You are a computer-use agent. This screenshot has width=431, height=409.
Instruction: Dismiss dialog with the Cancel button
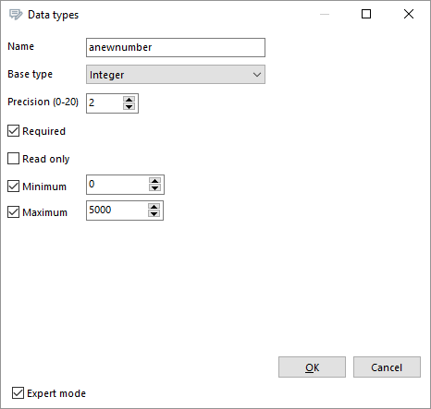tap(387, 367)
